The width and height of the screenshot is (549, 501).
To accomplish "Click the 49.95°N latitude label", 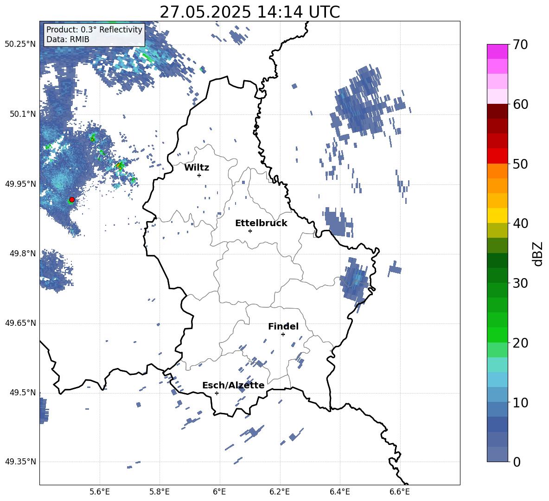I will 20,184.
